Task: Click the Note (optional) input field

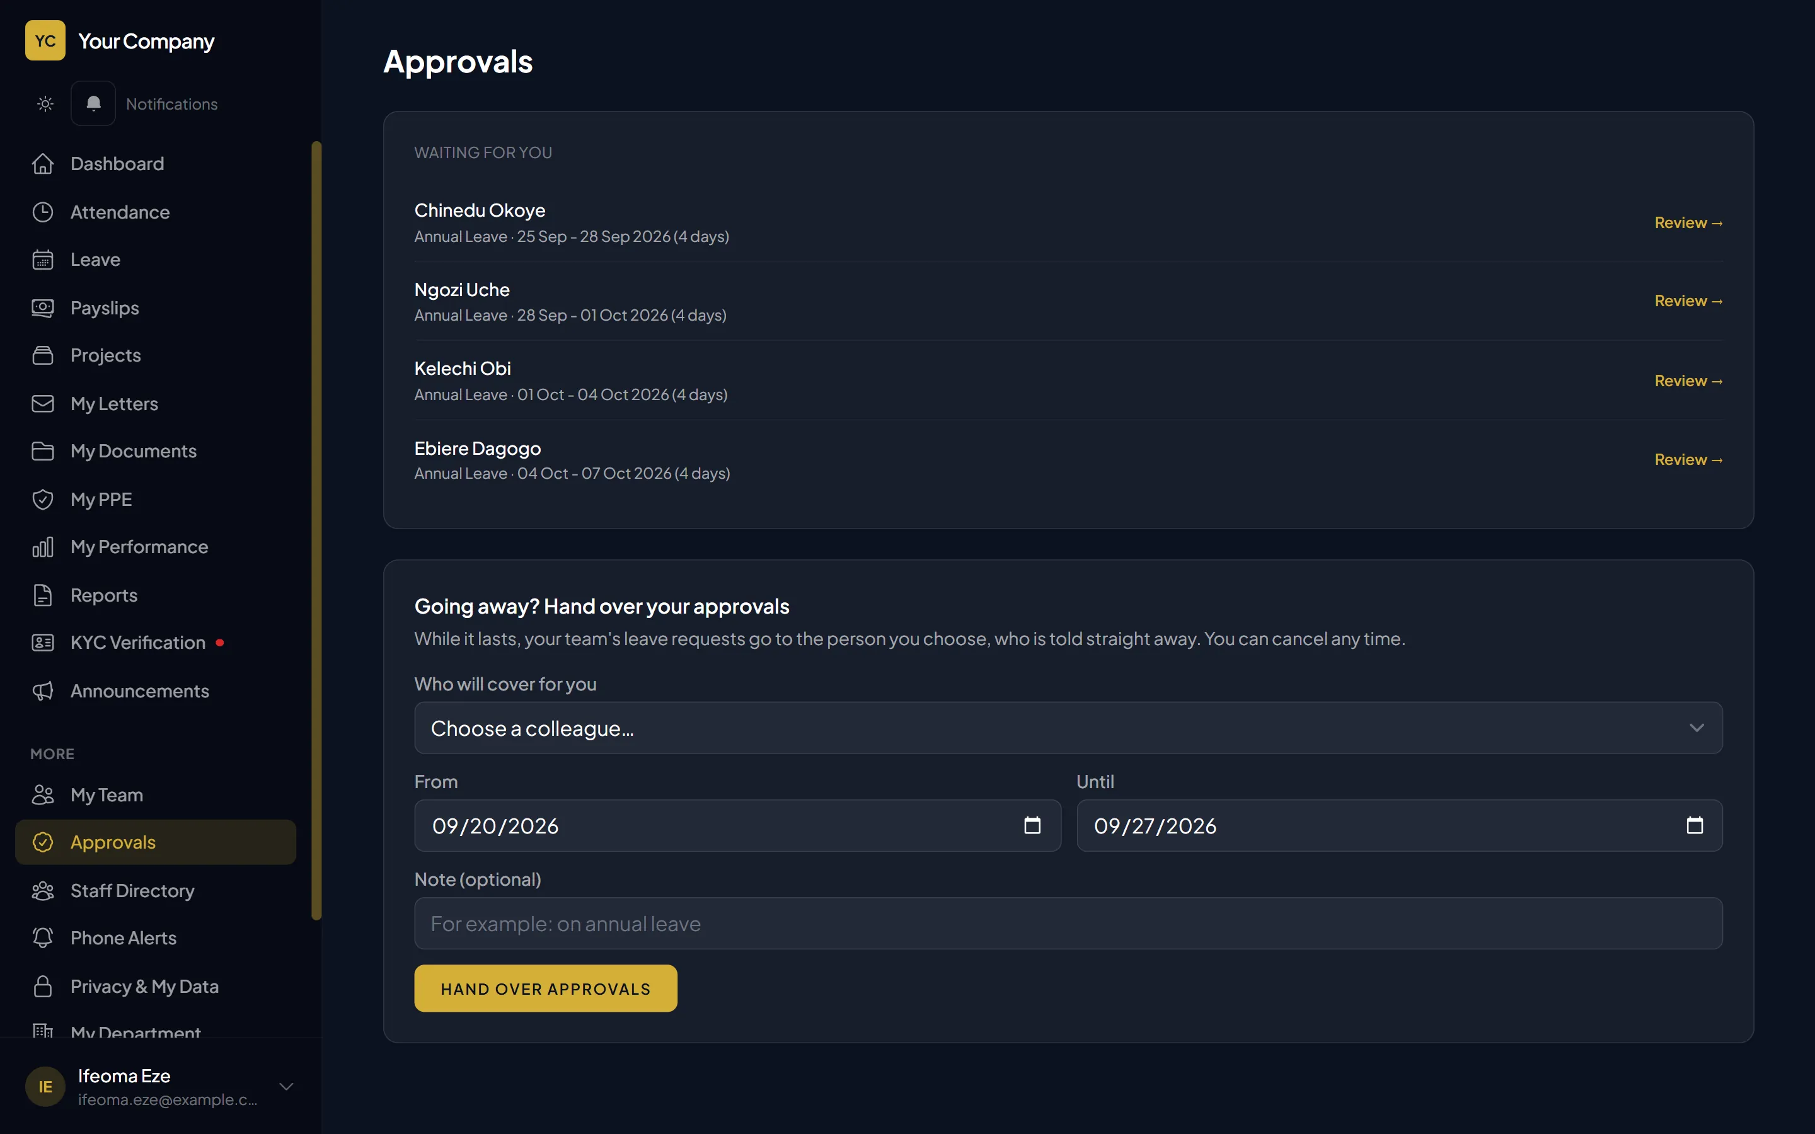Action: coord(1068,923)
